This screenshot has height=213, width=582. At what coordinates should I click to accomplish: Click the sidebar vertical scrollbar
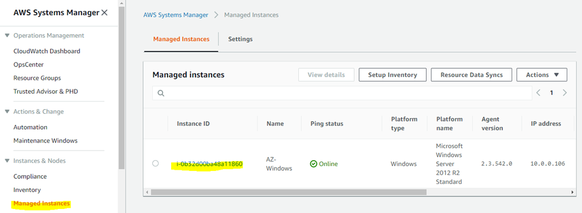click(x=122, y=87)
